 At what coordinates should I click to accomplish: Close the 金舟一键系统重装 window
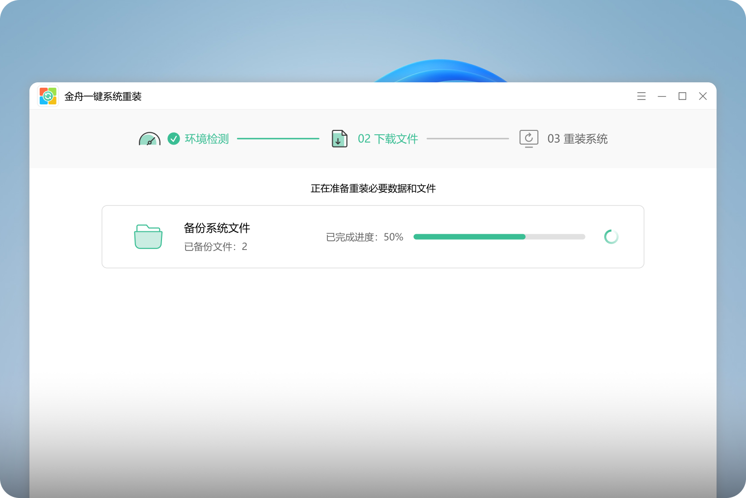[x=703, y=96]
